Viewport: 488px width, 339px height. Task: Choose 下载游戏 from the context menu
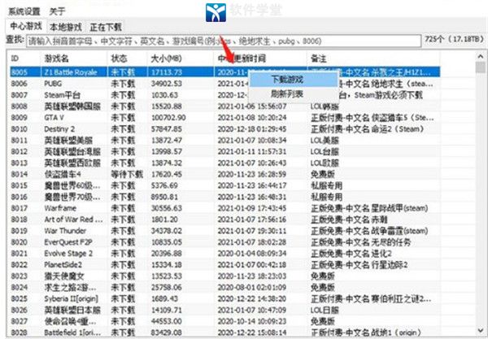[293, 80]
